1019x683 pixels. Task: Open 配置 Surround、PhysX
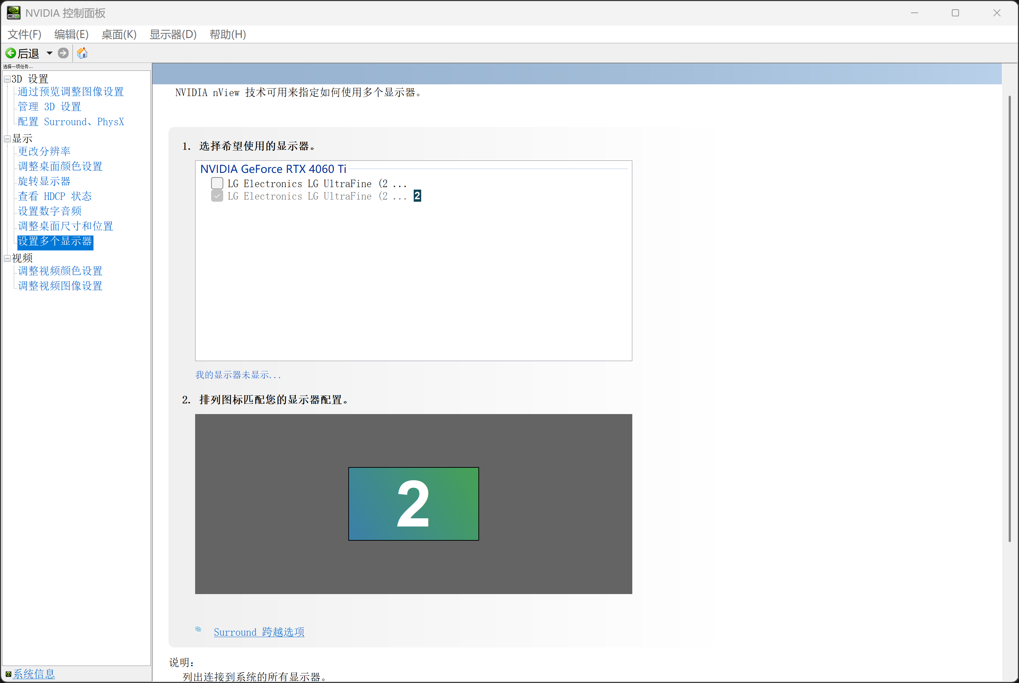71,122
